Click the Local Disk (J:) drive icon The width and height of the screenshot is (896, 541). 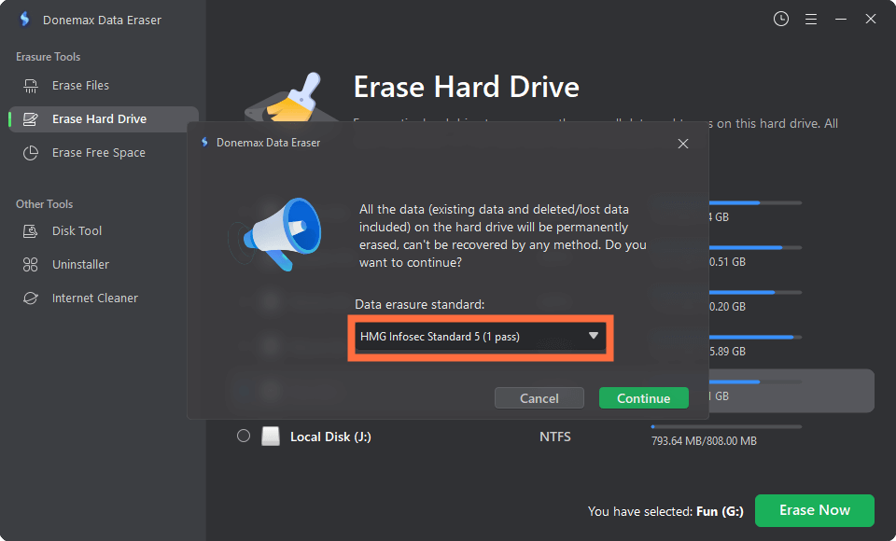click(271, 437)
